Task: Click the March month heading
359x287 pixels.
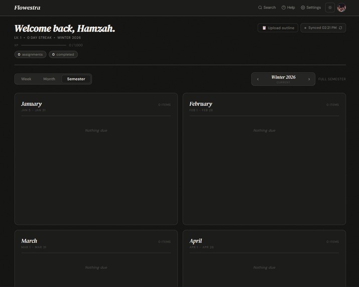Action: (x=29, y=241)
